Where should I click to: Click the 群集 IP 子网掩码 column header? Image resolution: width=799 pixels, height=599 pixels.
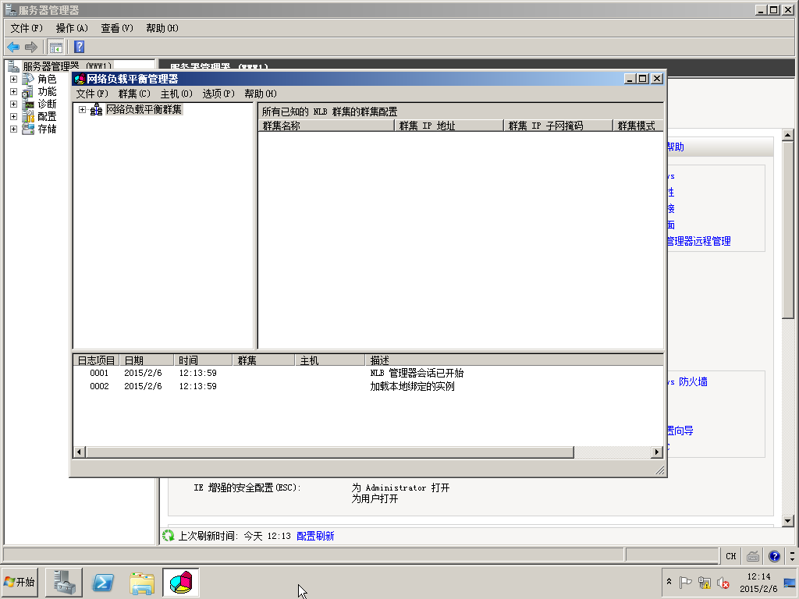tap(558, 126)
